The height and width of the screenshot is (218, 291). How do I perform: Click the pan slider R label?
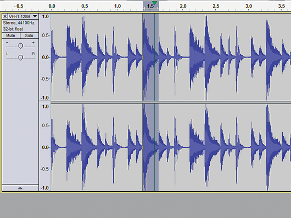[x=33, y=54]
